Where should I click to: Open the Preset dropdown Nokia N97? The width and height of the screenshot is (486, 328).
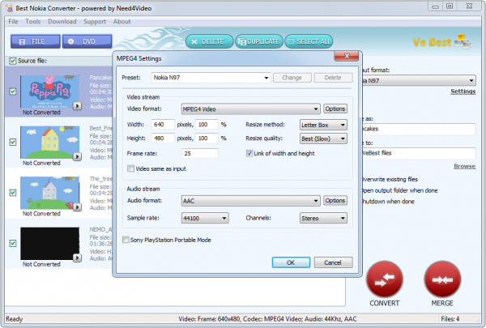tap(211, 78)
